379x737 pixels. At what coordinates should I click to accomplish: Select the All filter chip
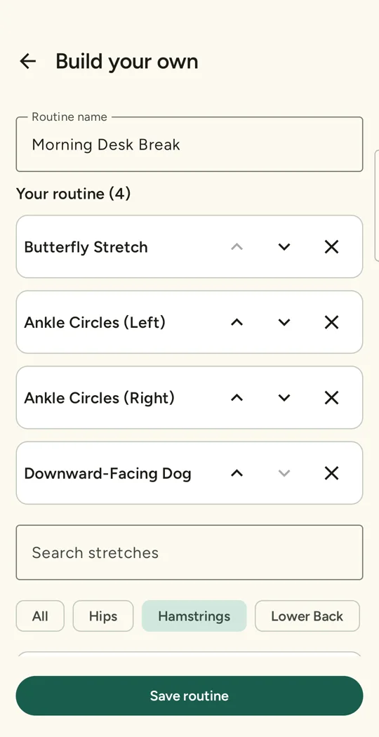[40, 616]
